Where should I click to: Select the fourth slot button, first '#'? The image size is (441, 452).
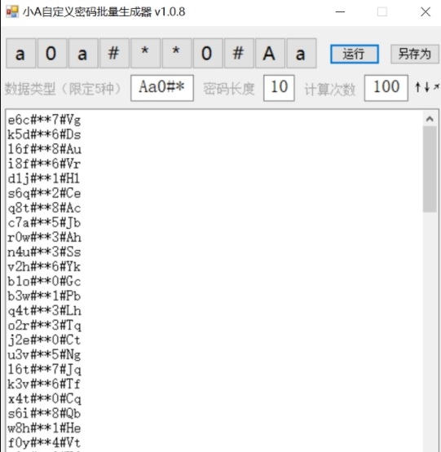point(114,53)
